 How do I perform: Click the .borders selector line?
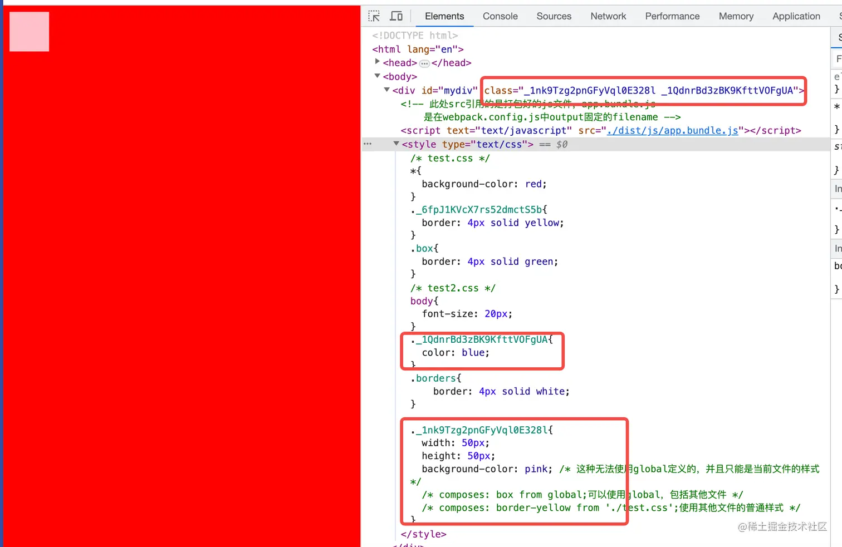click(436, 378)
